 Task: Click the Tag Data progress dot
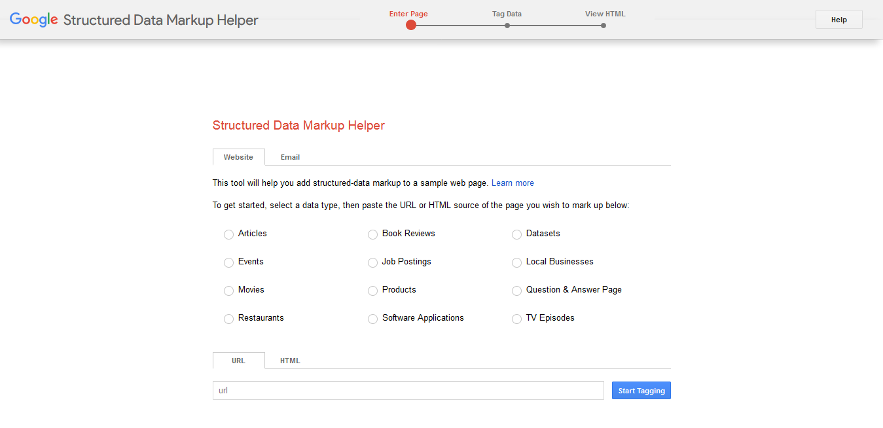click(507, 25)
